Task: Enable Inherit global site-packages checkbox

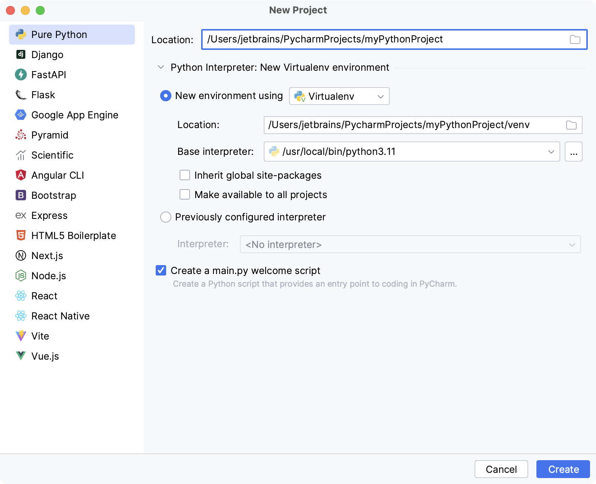Action: 185,175
